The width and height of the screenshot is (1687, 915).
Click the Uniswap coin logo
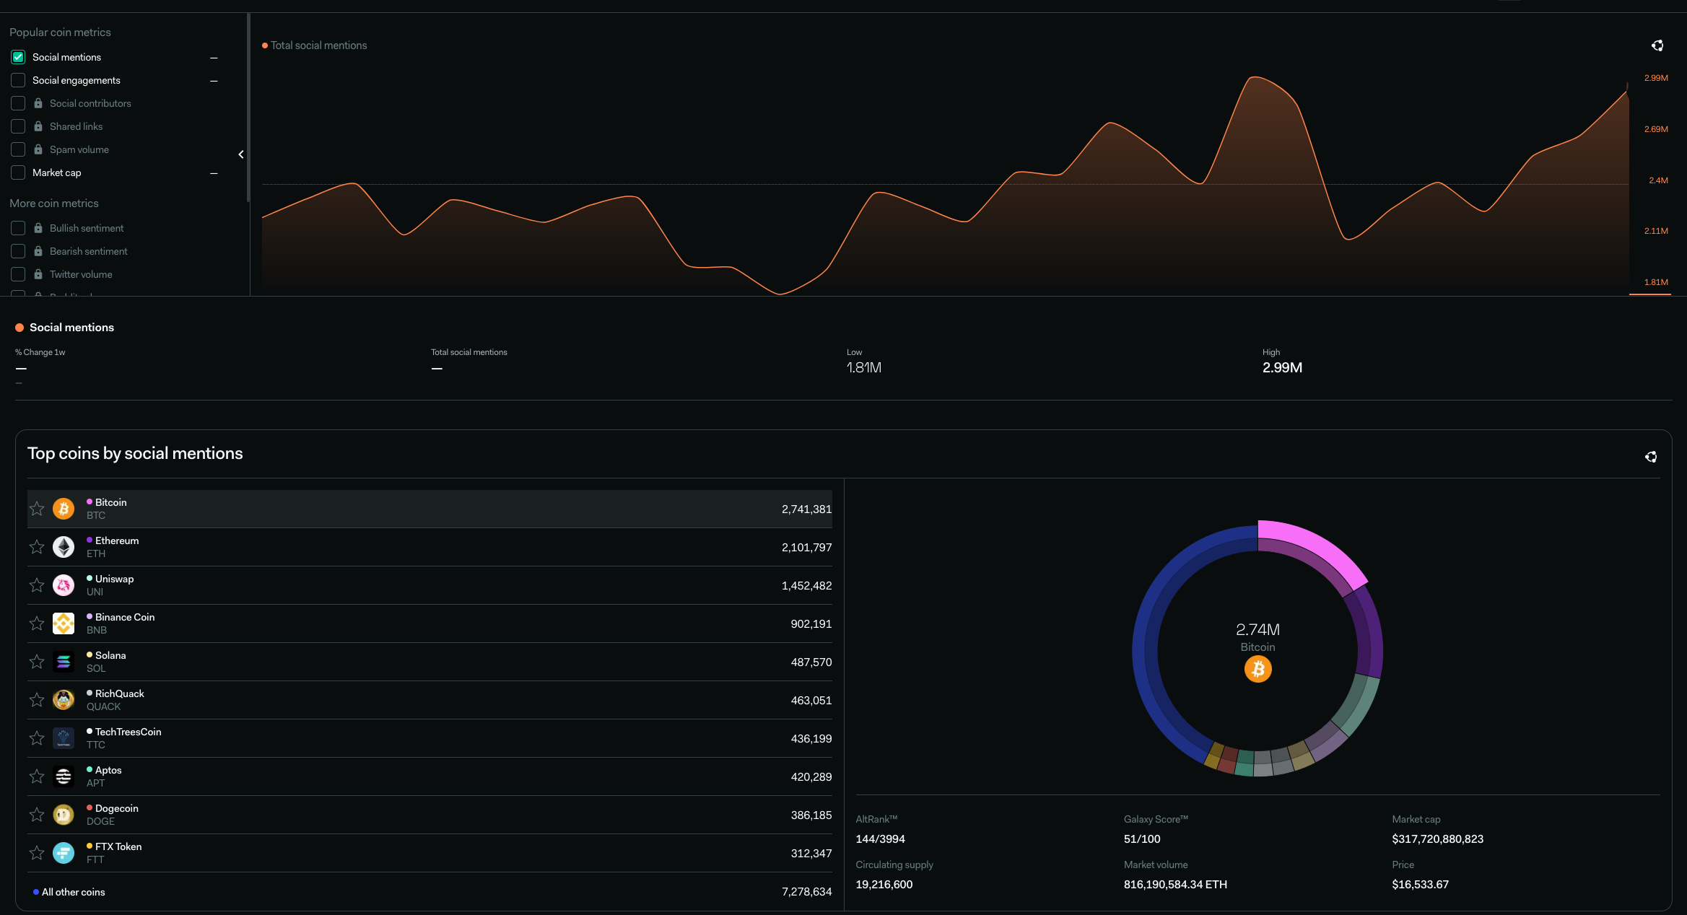64,585
